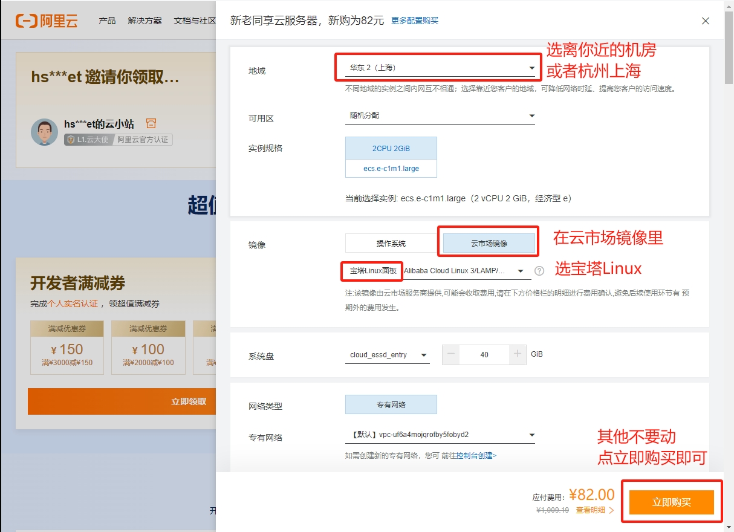Select the ecs.e-c1m1.large instance spec
Image resolution: width=734 pixels, height=532 pixels.
click(x=391, y=169)
